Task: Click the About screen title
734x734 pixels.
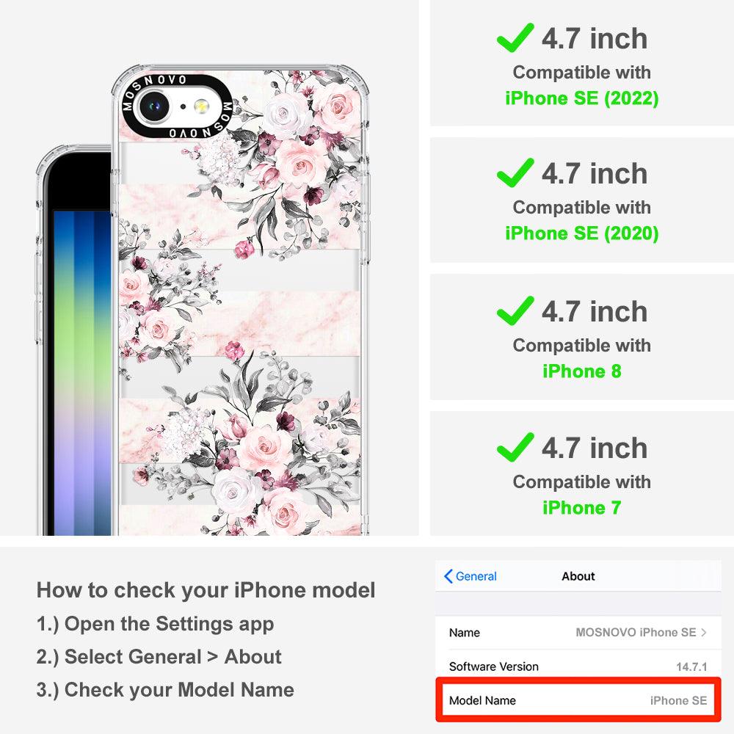Action: click(578, 576)
